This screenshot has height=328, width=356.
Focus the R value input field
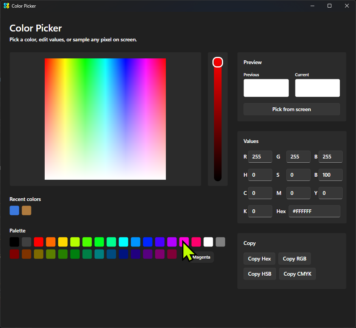pyautogui.click(x=260, y=157)
